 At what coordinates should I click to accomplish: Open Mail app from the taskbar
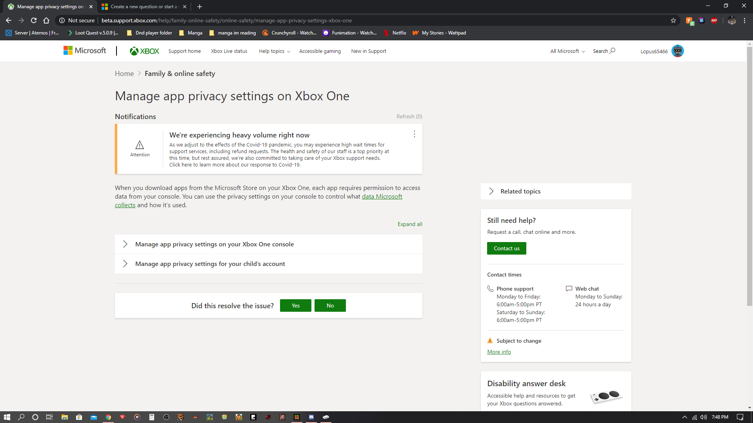click(x=94, y=417)
